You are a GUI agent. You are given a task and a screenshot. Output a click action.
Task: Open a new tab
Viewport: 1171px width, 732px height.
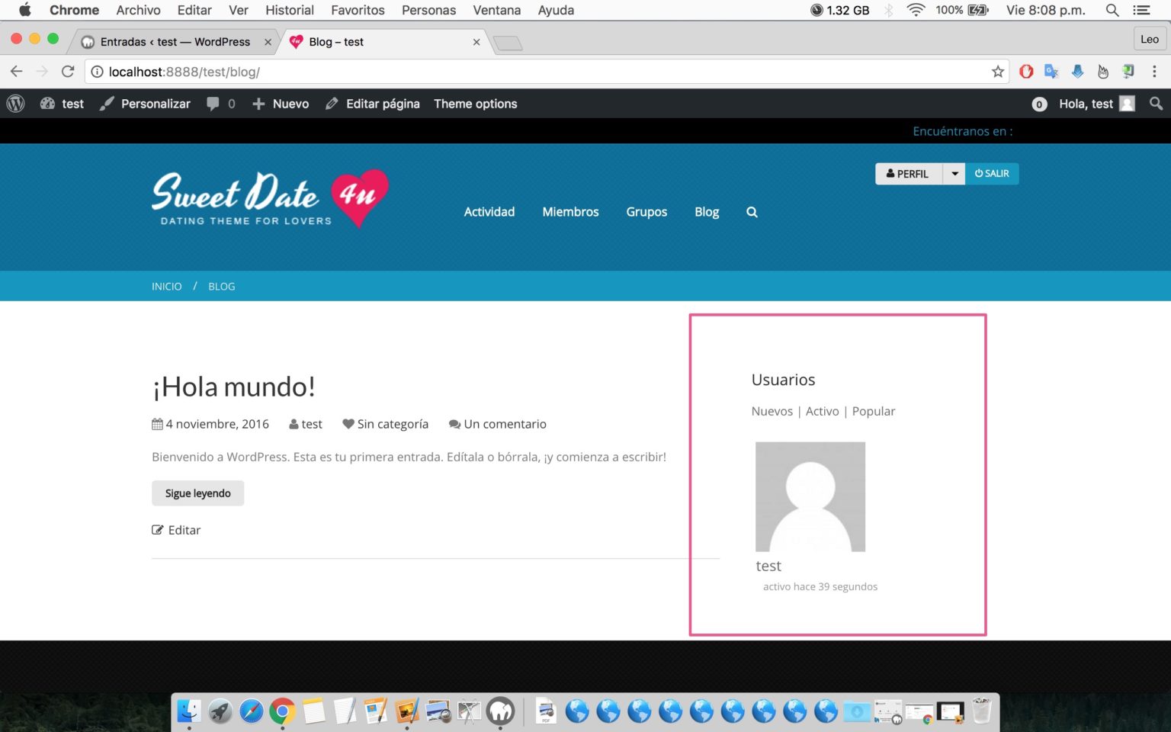pyautogui.click(x=508, y=43)
